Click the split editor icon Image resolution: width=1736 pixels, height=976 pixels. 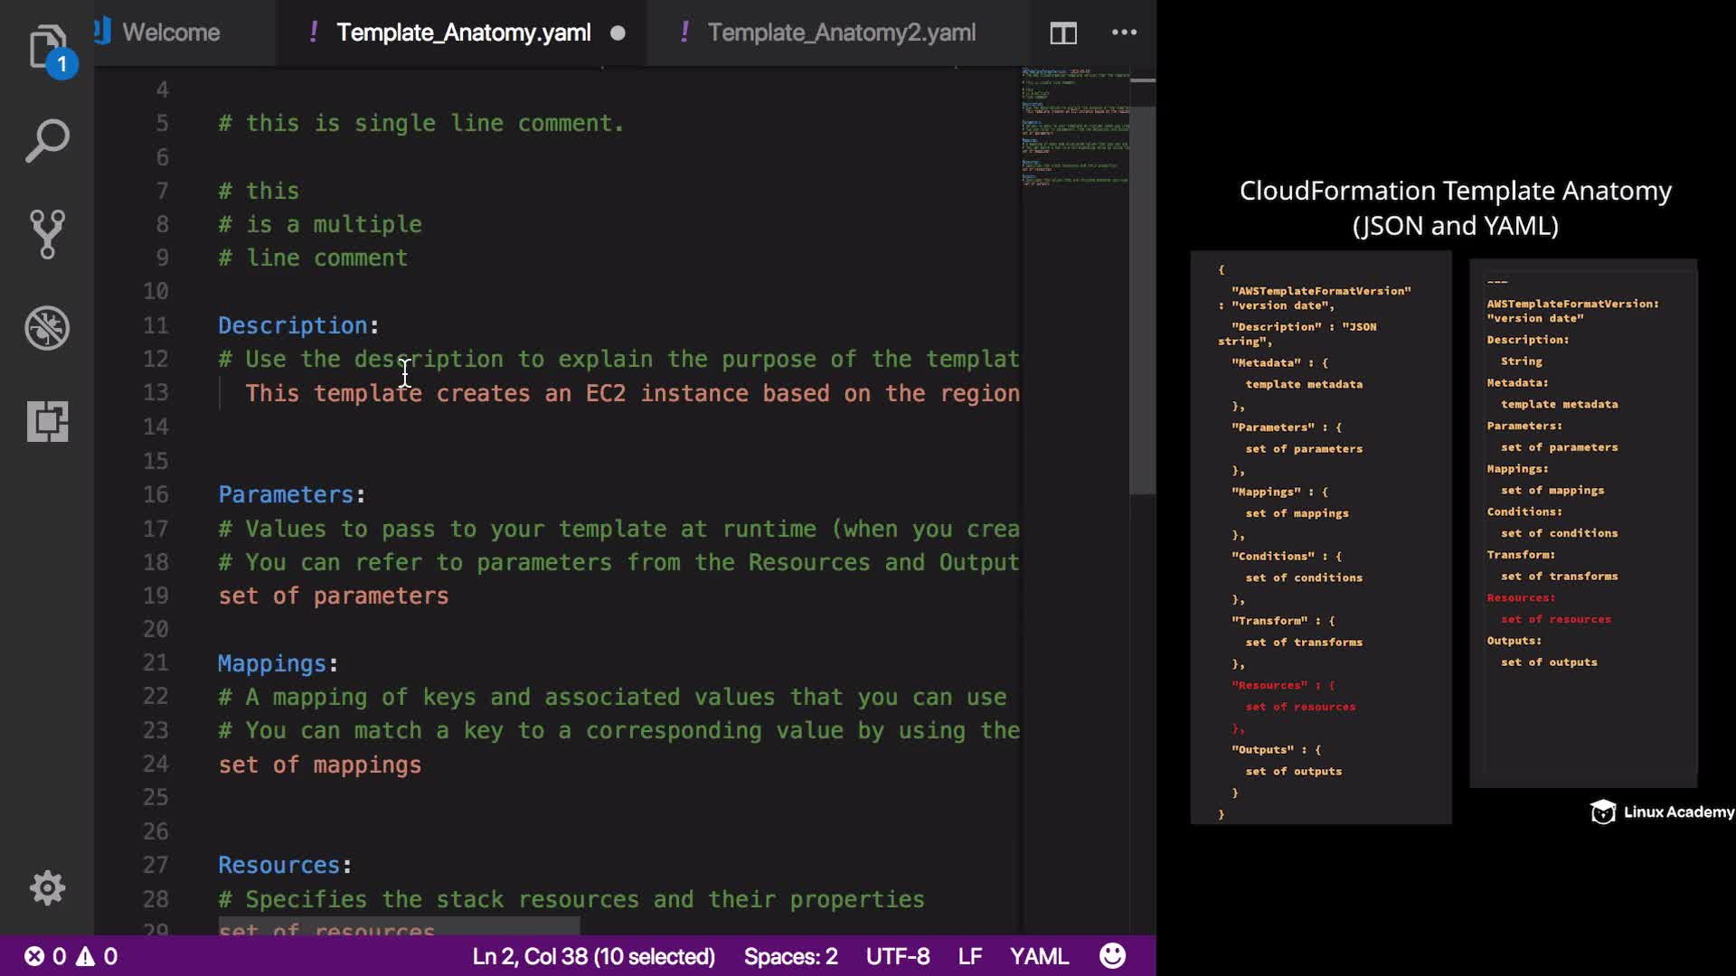pos(1063,33)
